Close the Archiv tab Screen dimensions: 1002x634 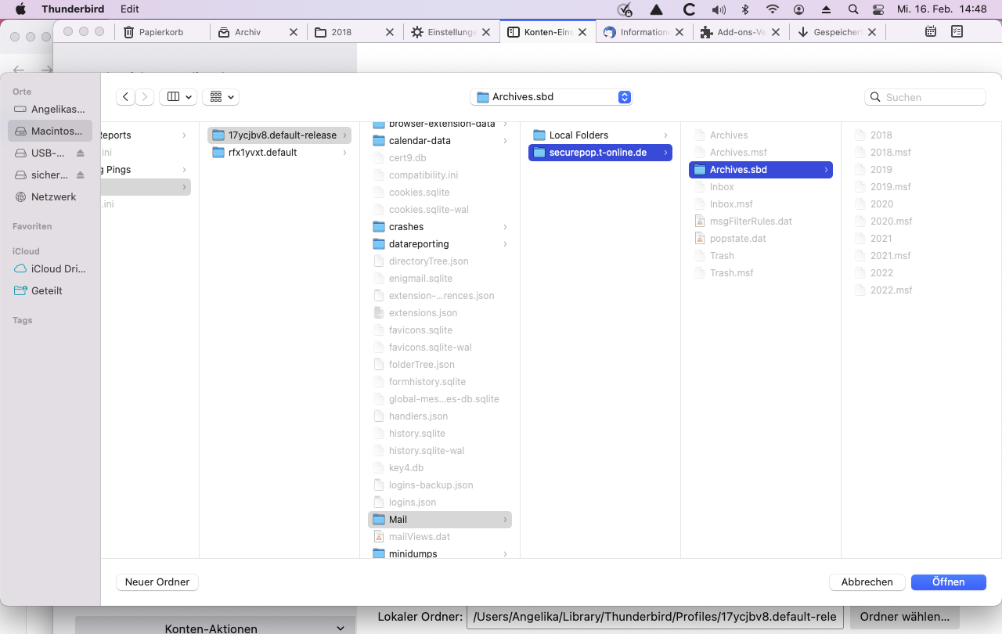[x=294, y=32]
